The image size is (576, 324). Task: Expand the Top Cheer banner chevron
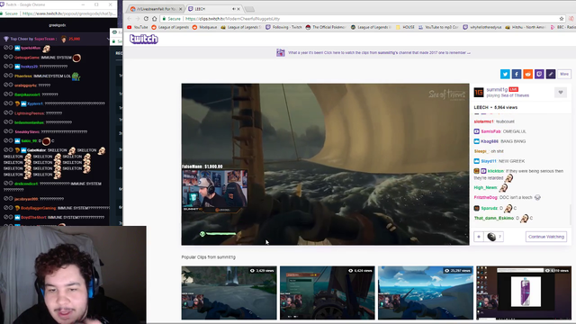(108, 39)
